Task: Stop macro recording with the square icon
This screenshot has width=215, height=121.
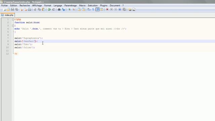Action: pos(111,9)
